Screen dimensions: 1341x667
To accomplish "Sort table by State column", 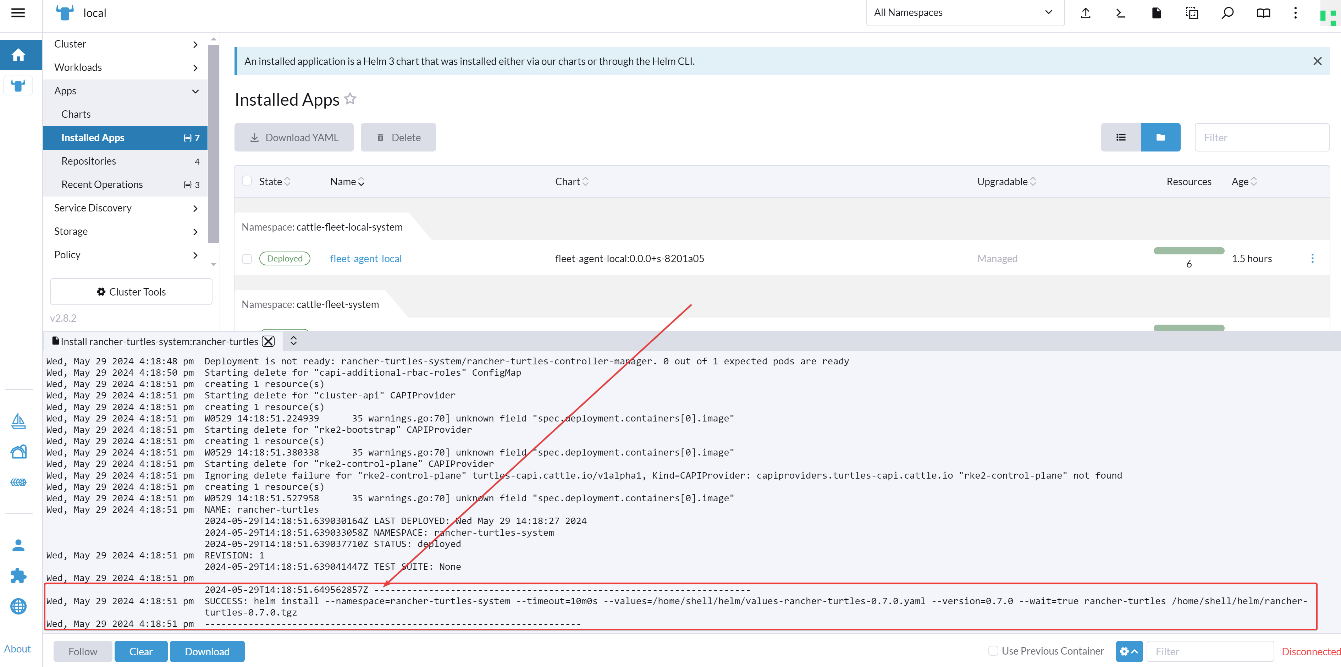I will pos(275,182).
